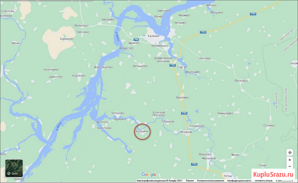The width and height of the screenshot is (298, 183).
Task: Click the P104 shield near Марково
Action: point(194,164)
